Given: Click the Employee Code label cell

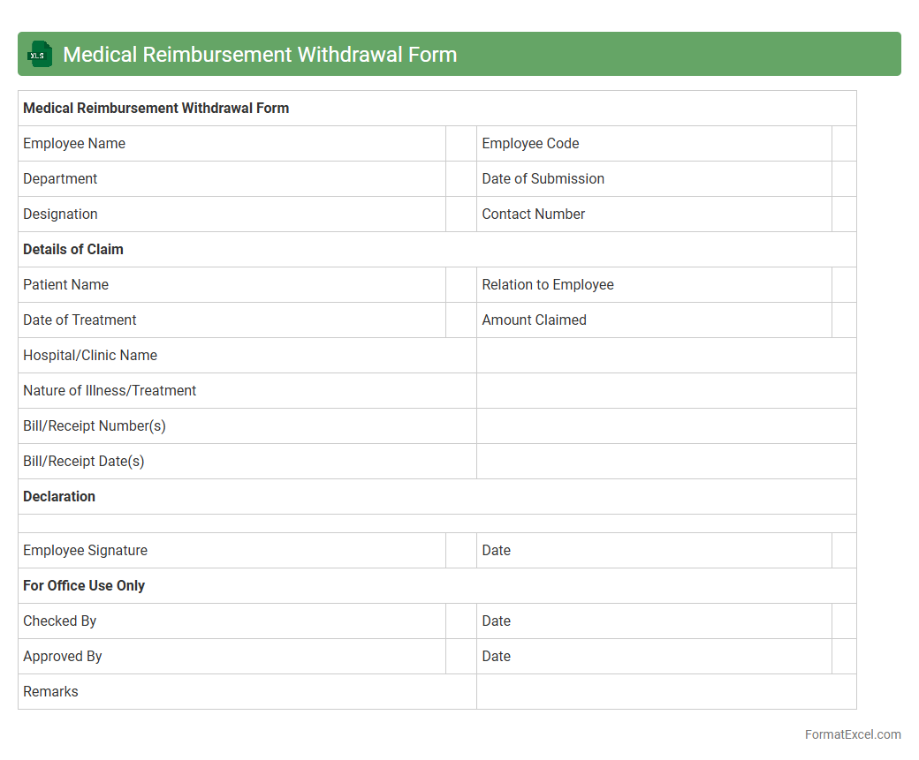Looking at the screenshot, I should point(653,144).
